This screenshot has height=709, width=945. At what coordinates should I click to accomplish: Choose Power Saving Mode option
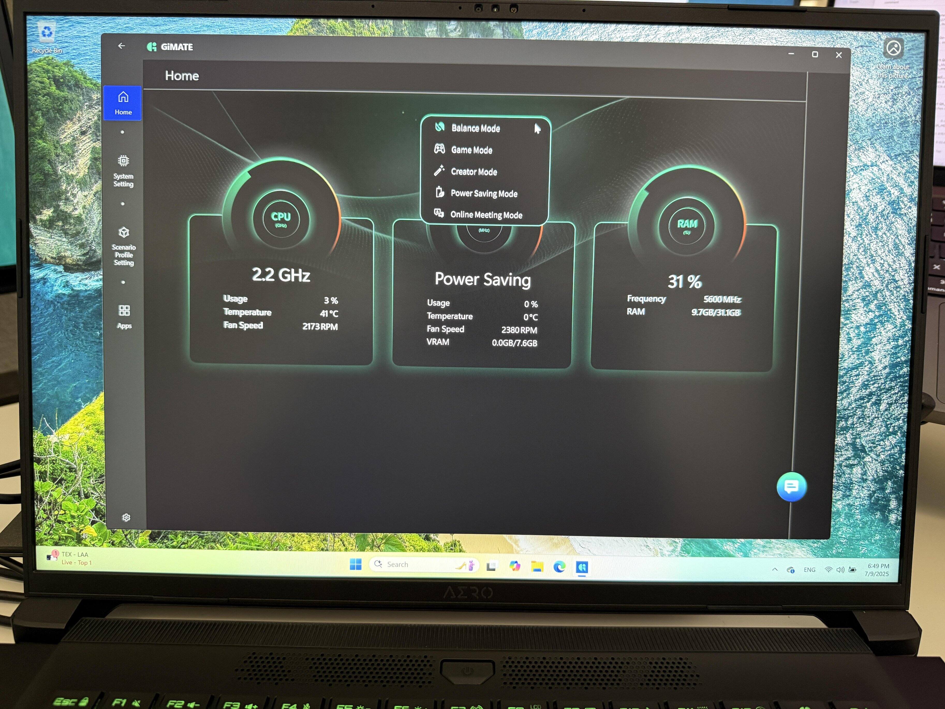pos(484,194)
